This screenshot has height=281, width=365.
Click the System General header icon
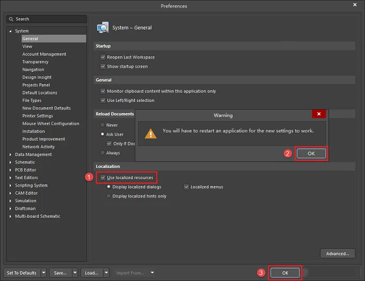[103, 28]
